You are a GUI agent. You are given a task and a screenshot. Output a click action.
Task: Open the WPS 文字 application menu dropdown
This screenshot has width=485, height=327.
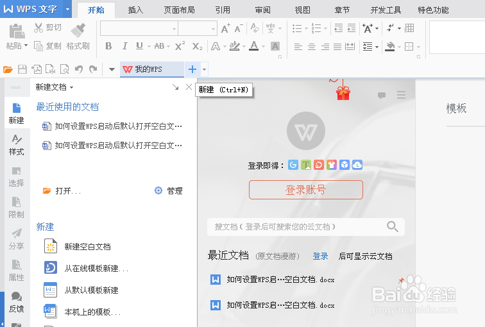67,9
